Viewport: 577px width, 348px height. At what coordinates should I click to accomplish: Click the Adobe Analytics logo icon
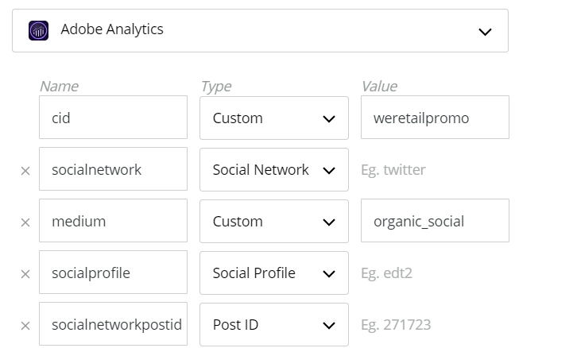pos(39,31)
